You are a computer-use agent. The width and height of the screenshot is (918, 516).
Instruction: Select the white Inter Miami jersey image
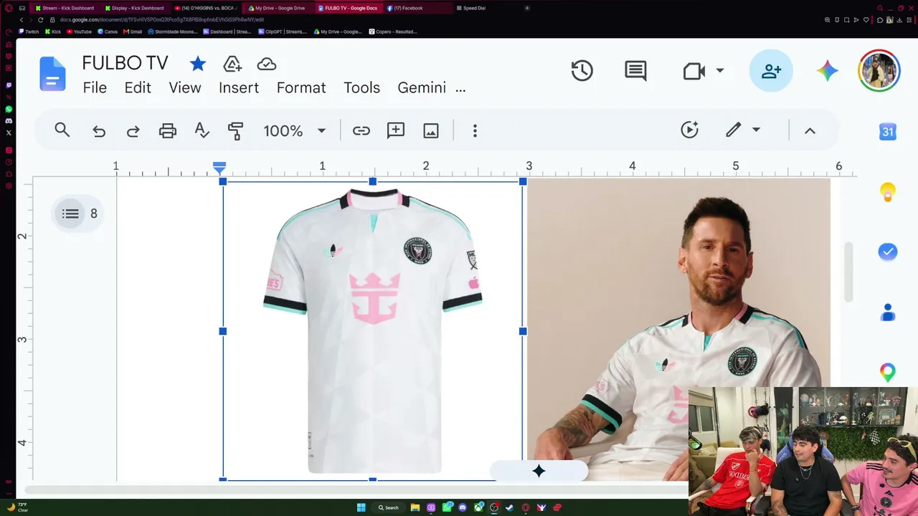pos(373,331)
